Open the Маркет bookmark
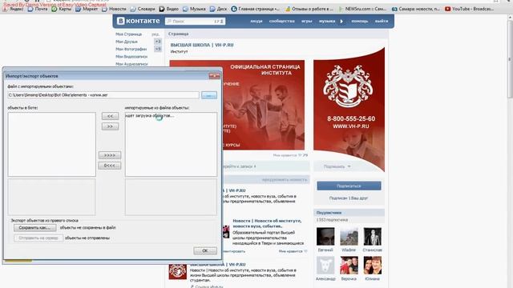 (x=87, y=9)
